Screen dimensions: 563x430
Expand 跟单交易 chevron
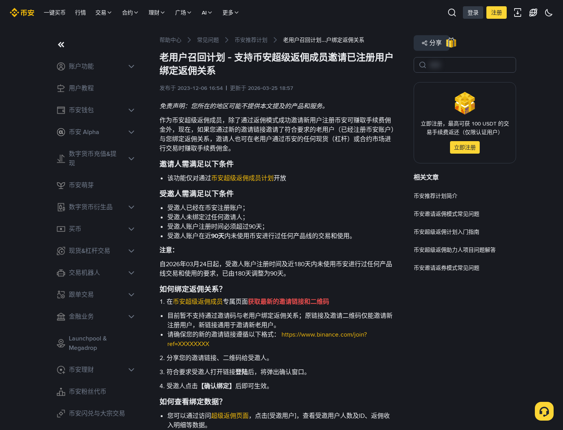point(131,295)
